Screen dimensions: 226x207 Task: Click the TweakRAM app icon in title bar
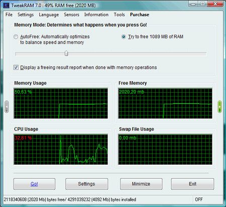(x=7, y=6)
